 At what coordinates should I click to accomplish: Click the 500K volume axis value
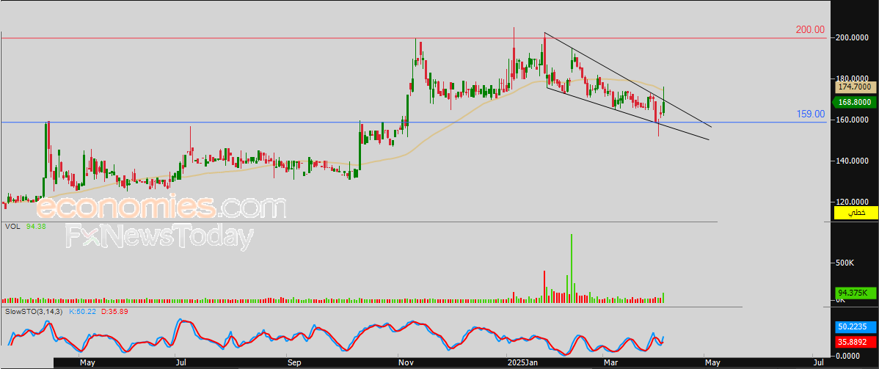pyautogui.click(x=845, y=263)
